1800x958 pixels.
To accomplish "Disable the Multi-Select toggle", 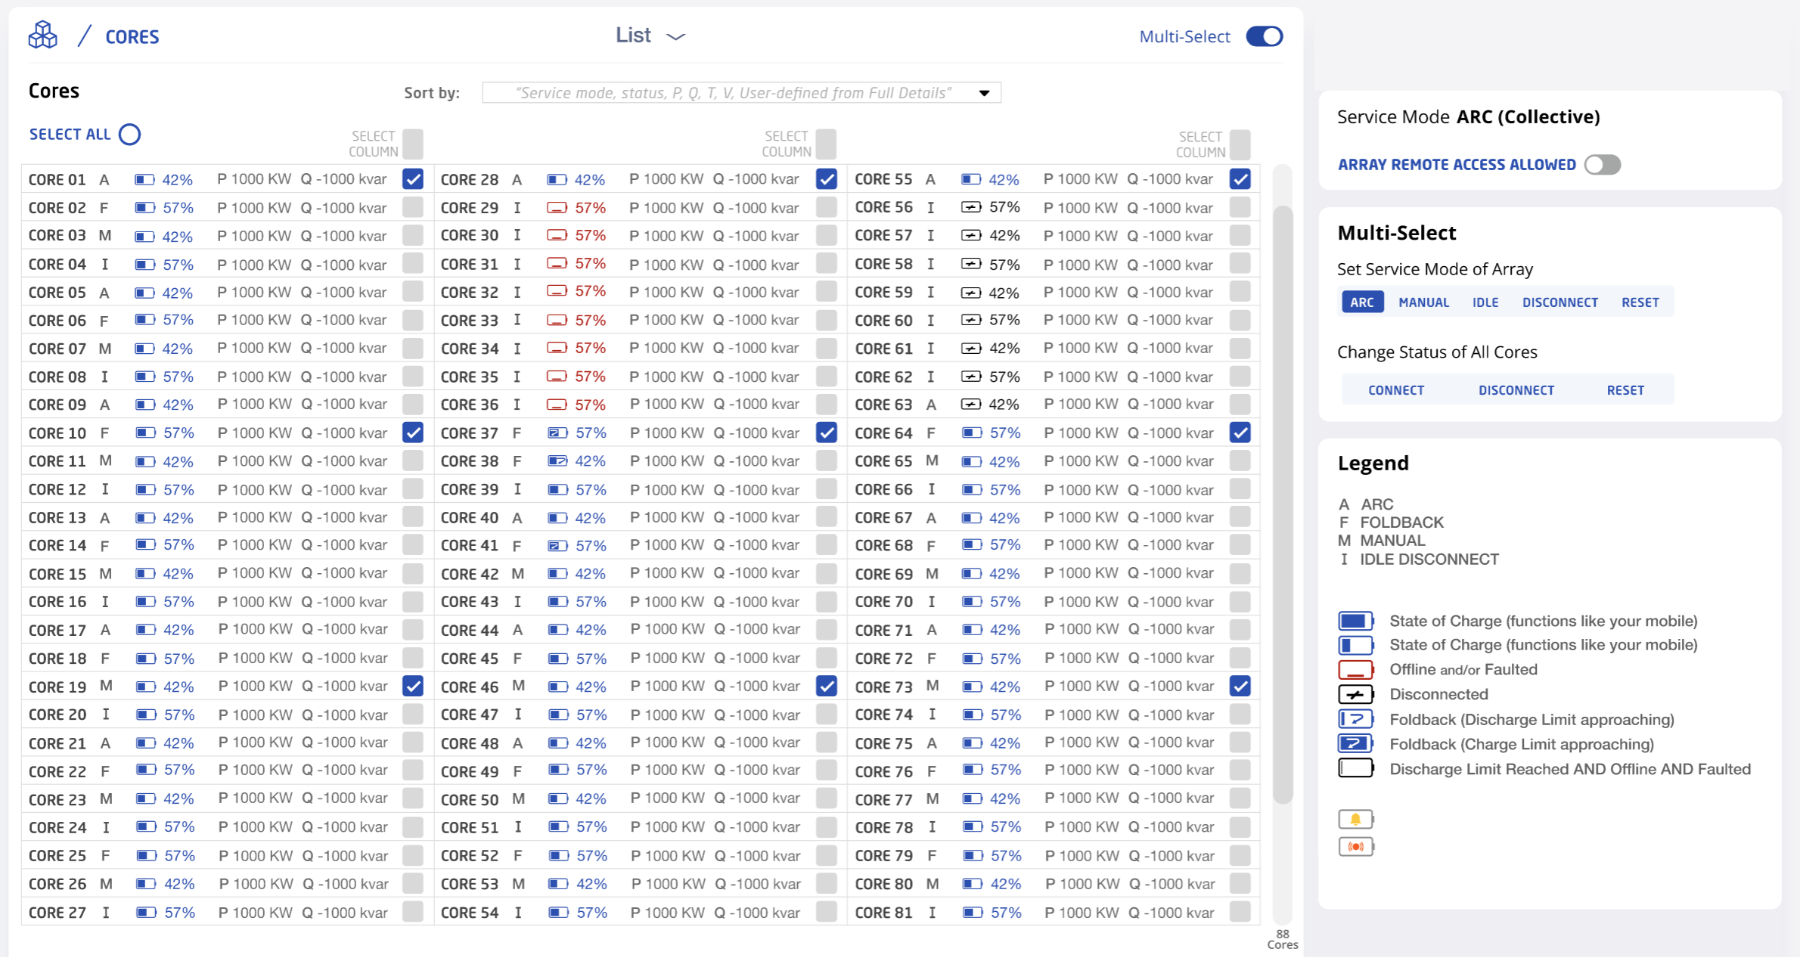I will coord(1263,36).
